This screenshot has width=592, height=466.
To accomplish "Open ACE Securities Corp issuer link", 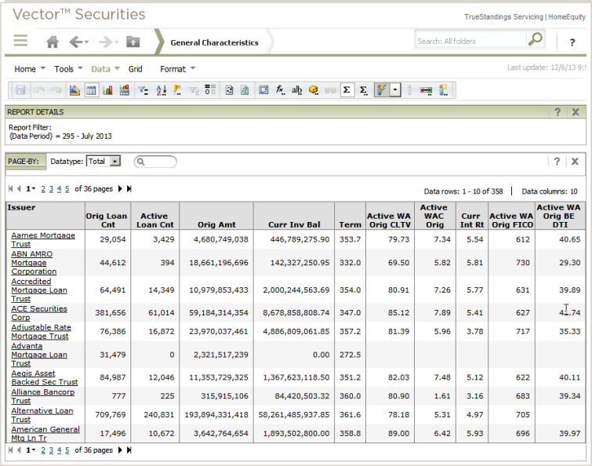I will tap(39, 313).
